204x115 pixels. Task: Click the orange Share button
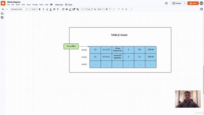[x=193, y=3]
